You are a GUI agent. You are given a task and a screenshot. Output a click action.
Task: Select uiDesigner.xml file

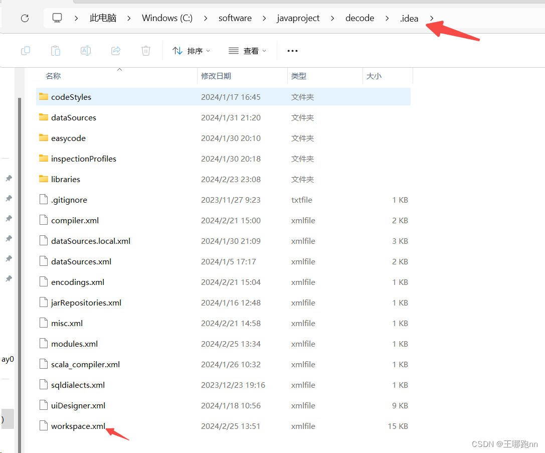pyautogui.click(x=223, y=405)
